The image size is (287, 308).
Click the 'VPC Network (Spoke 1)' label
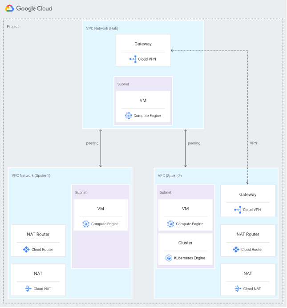click(31, 176)
